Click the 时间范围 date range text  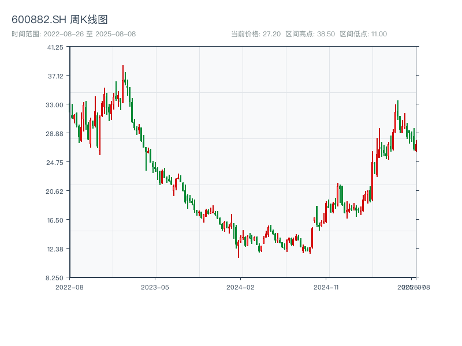(x=73, y=34)
